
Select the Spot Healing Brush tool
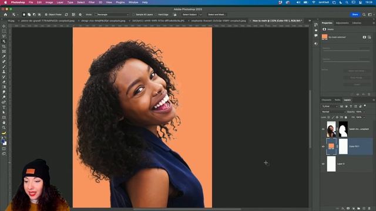click(x=4, y=62)
